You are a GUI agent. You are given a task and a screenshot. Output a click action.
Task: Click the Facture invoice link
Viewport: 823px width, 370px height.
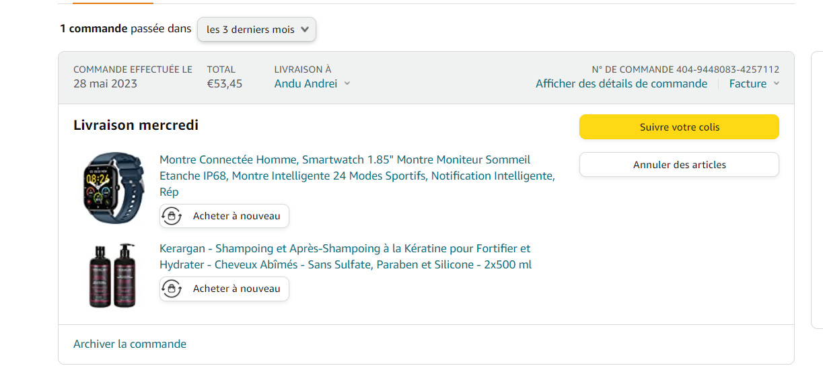[x=748, y=83]
